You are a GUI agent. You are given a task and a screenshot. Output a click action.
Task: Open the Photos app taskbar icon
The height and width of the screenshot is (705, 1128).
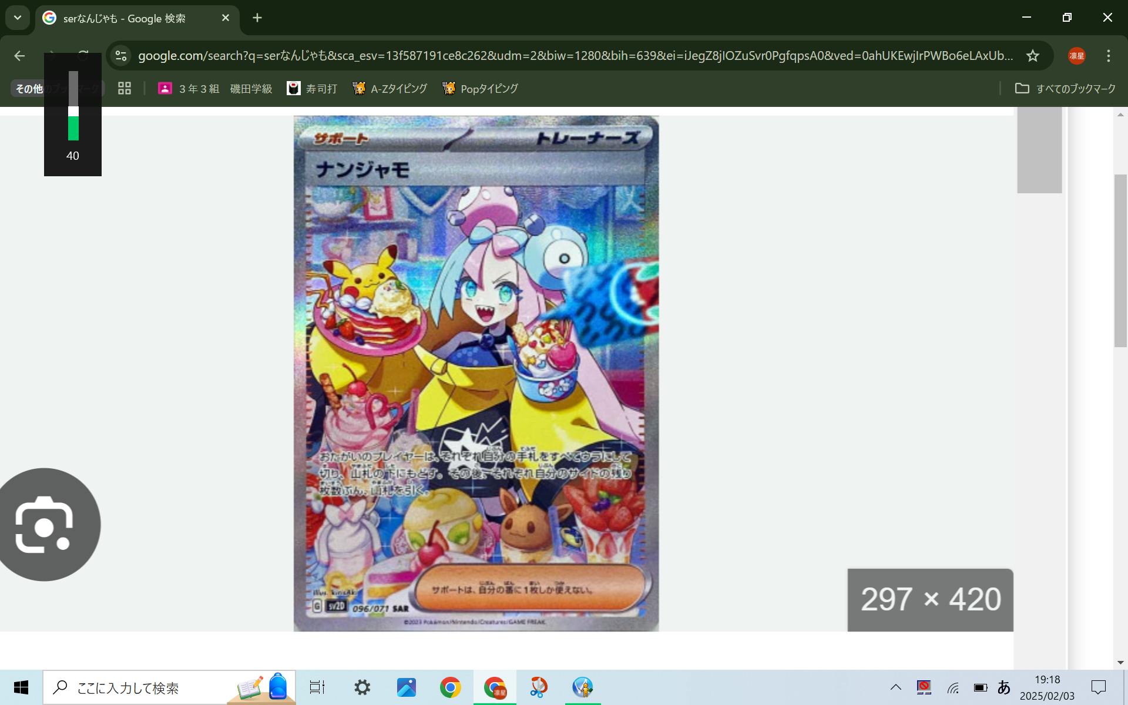[x=406, y=687]
